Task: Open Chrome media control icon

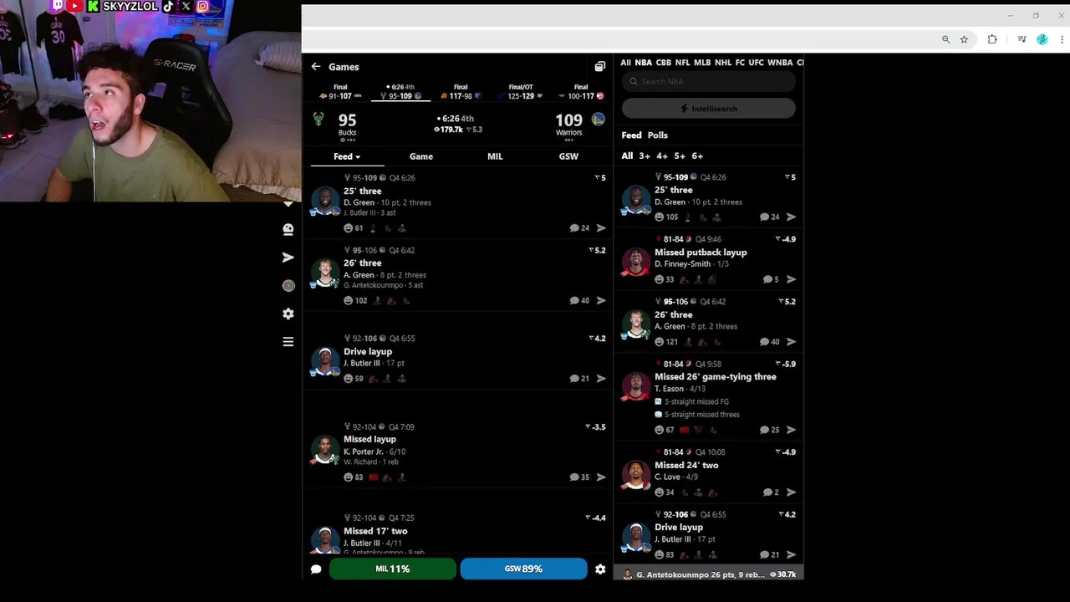Action: [x=1022, y=39]
